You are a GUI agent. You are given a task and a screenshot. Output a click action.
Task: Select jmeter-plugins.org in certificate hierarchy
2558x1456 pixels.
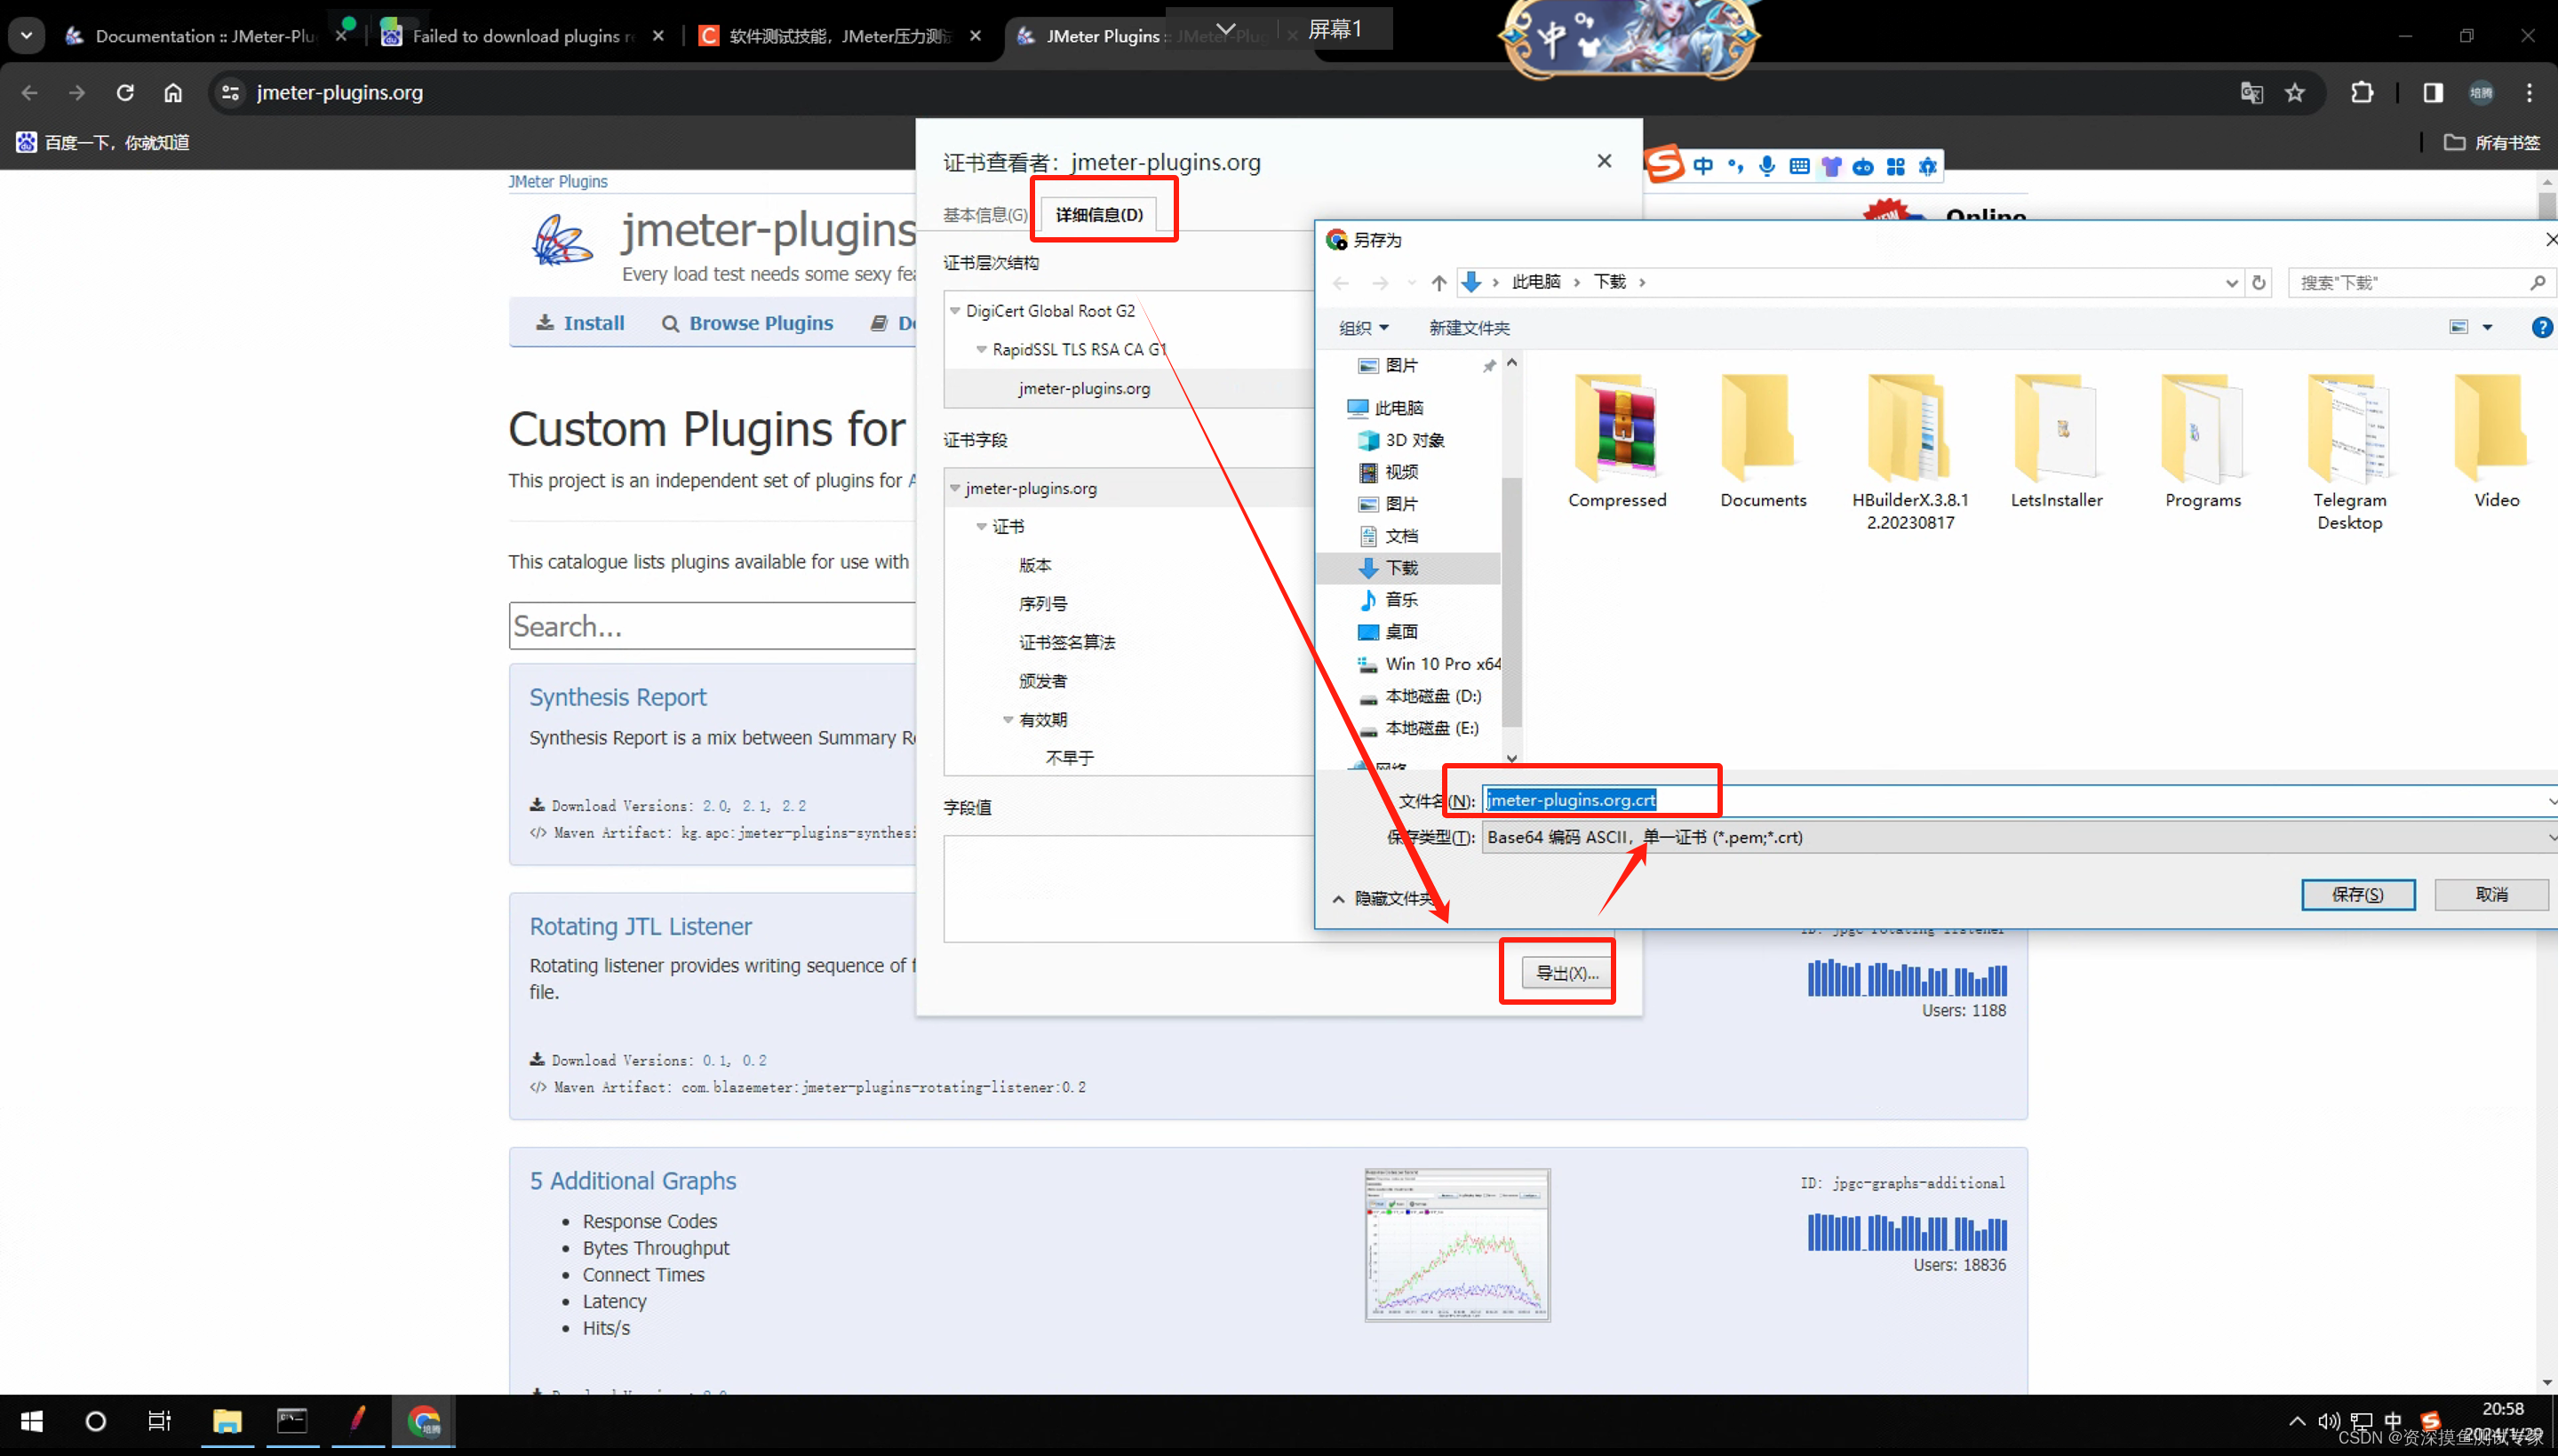tap(1084, 388)
